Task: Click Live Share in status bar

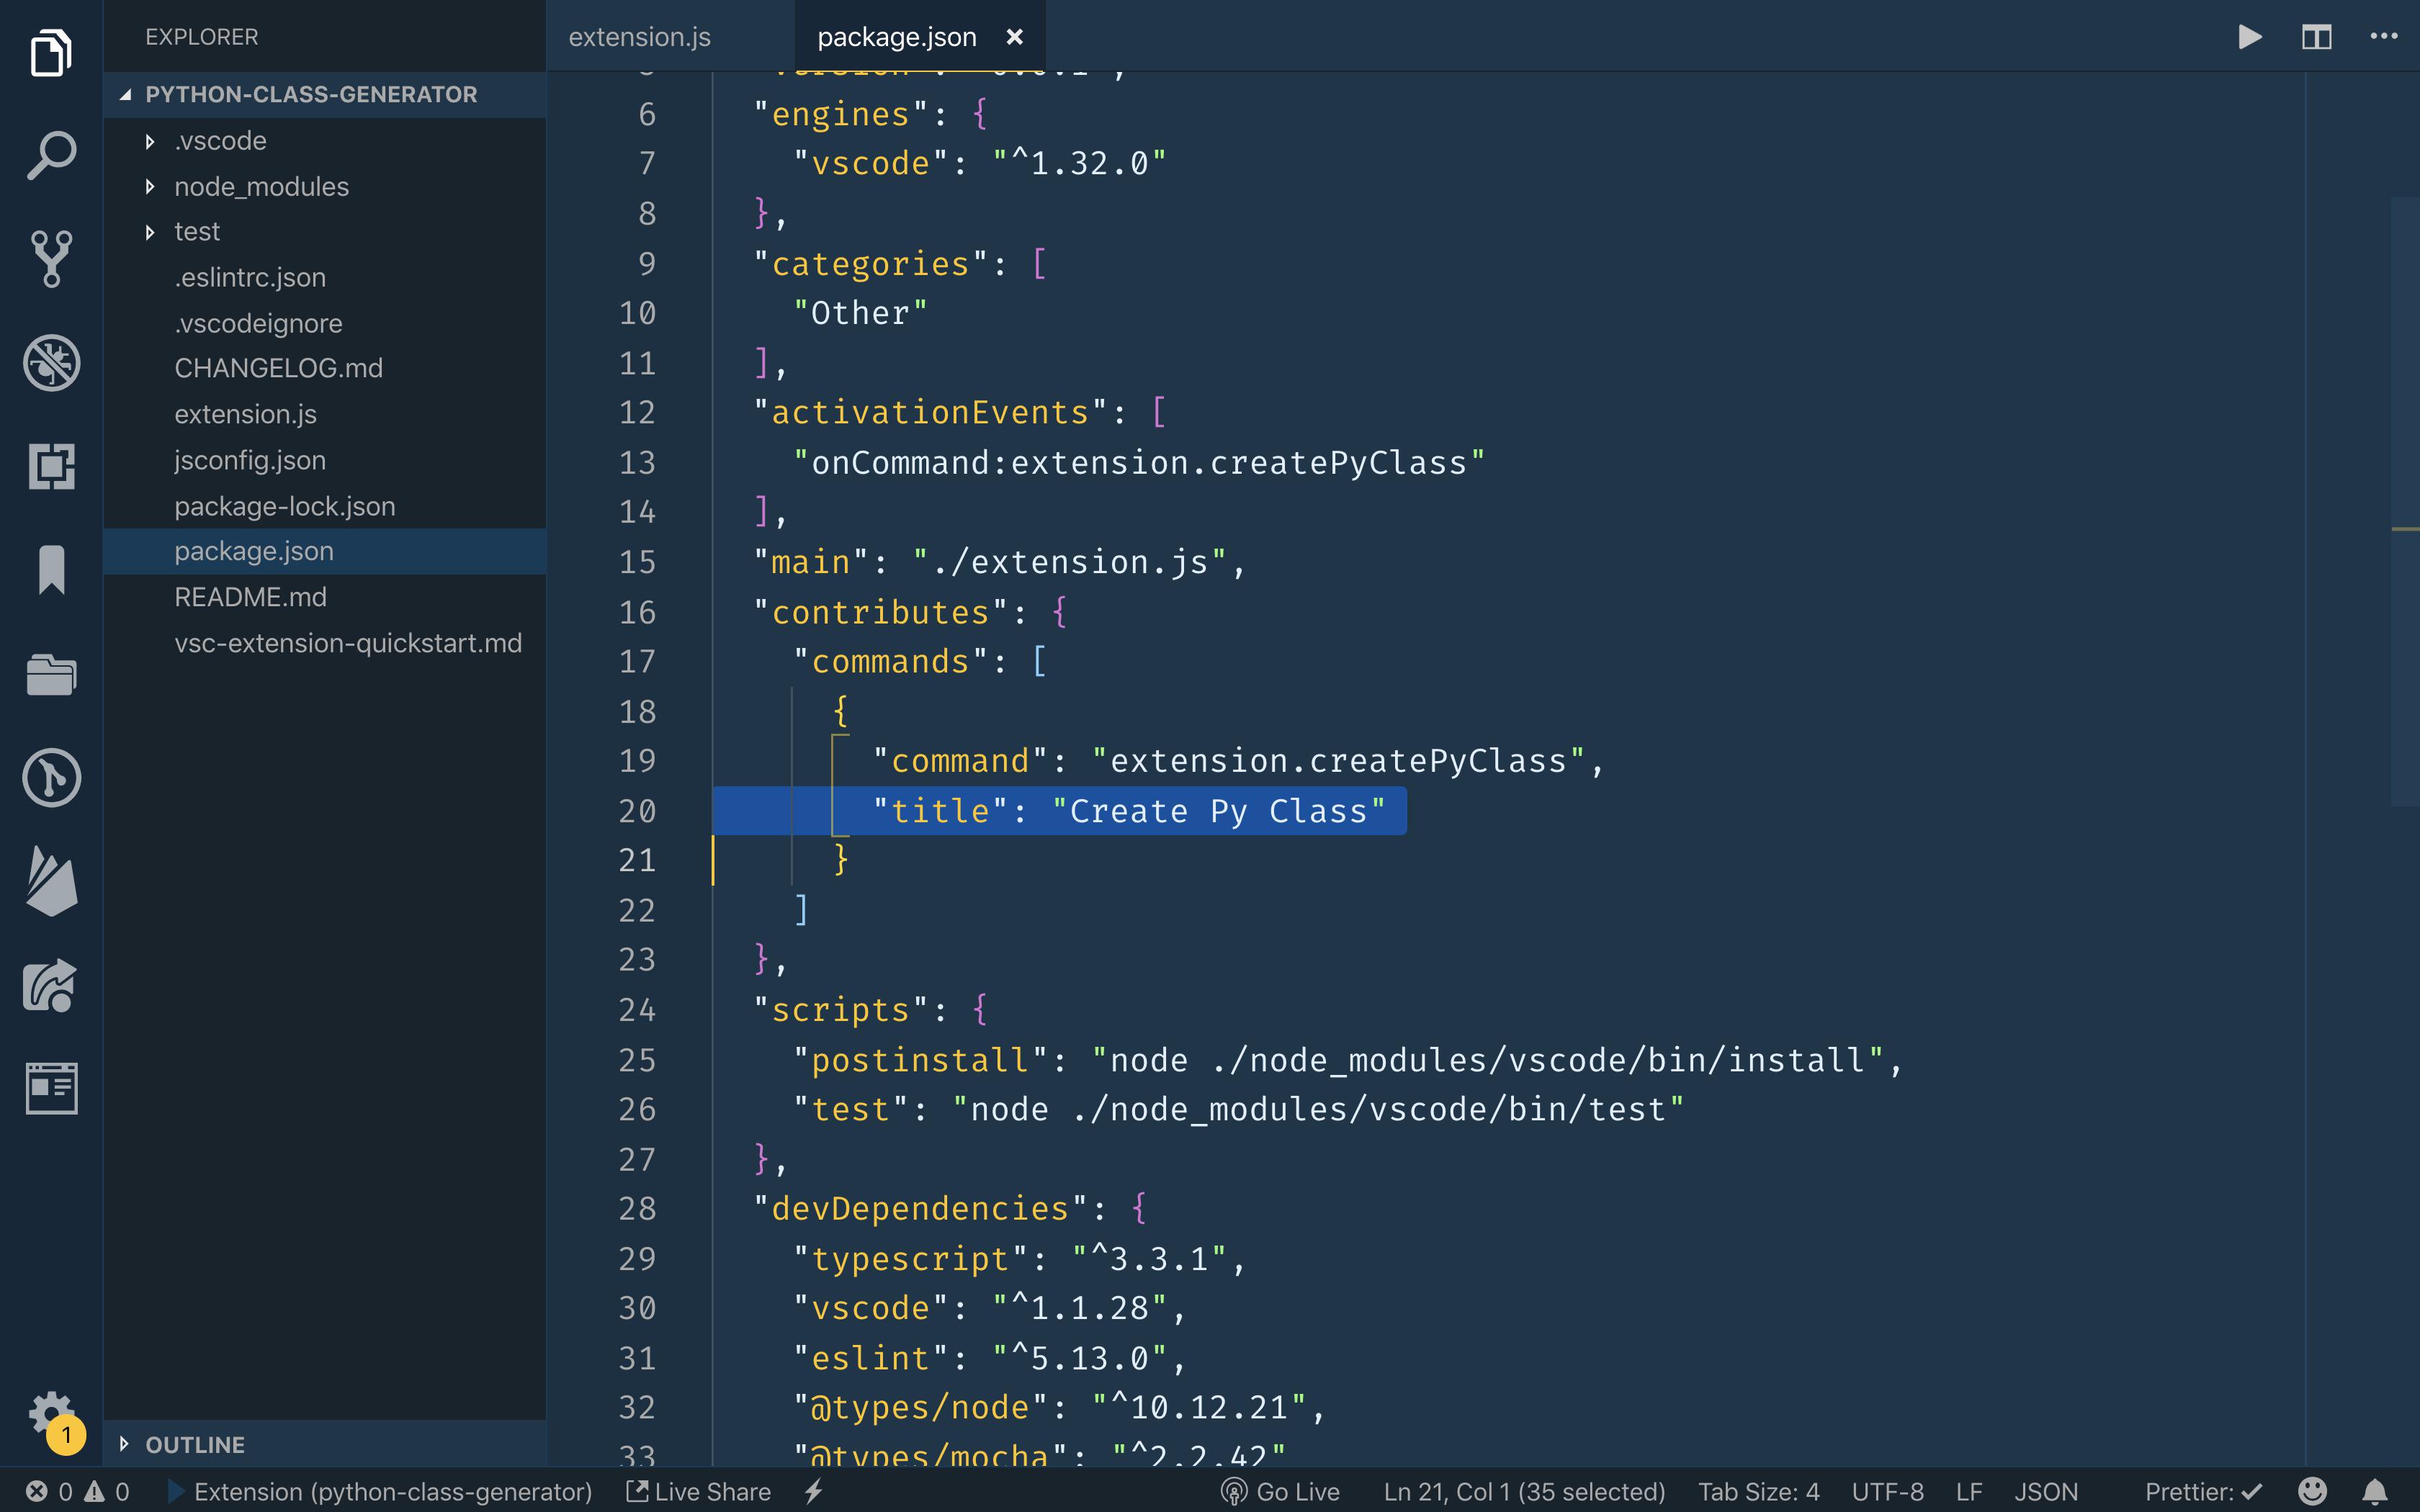Action: (699, 1491)
